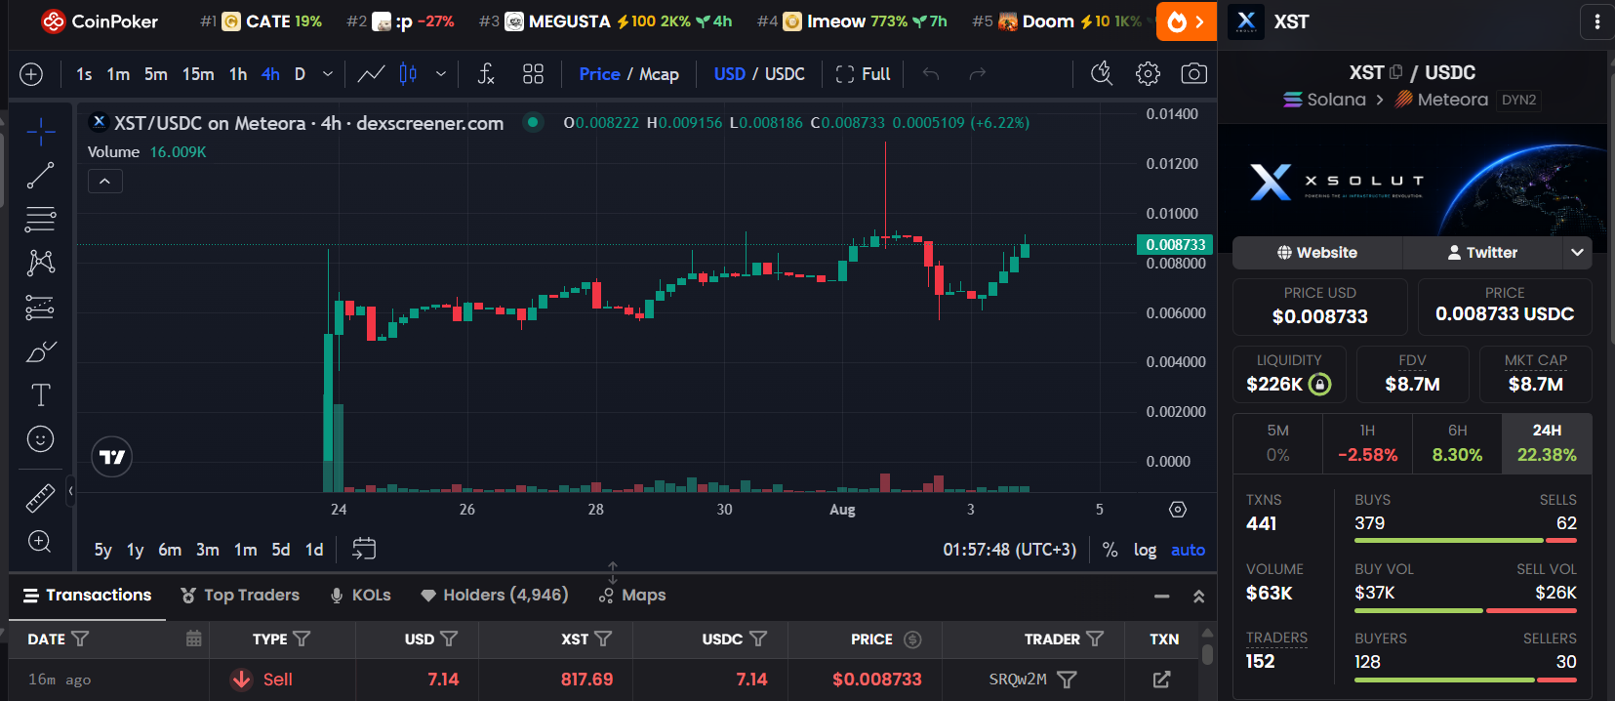Set the chart range to 5d
This screenshot has width=1615, height=701.
coord(281,550)
